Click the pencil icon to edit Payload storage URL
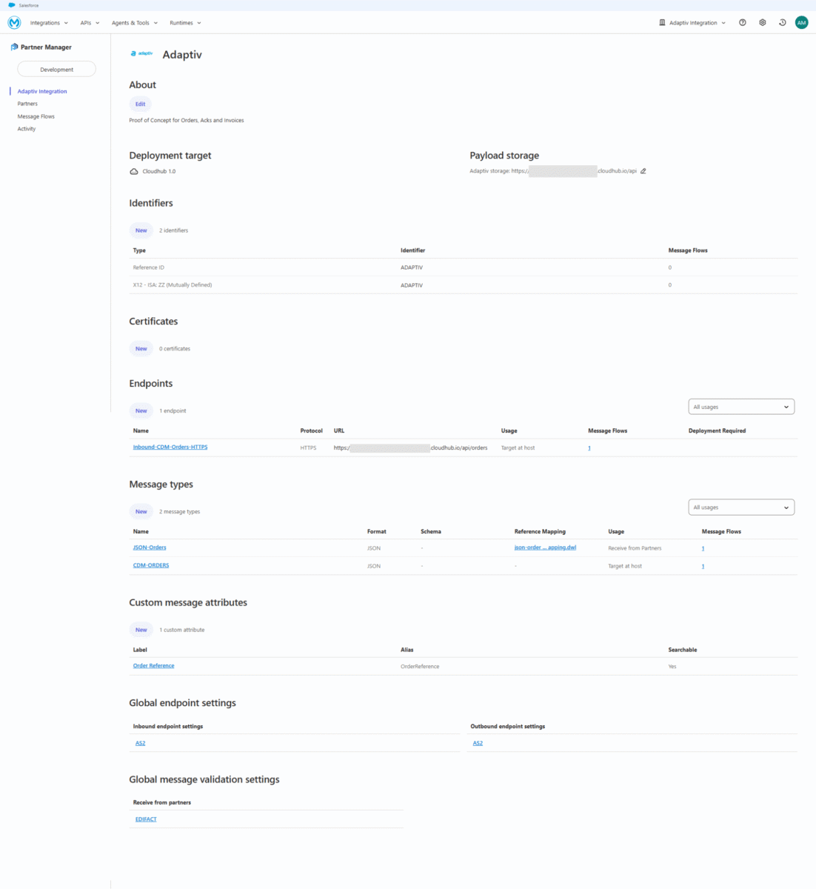The width and height of the screenshot is (816, 889). [x=643, y=170]
